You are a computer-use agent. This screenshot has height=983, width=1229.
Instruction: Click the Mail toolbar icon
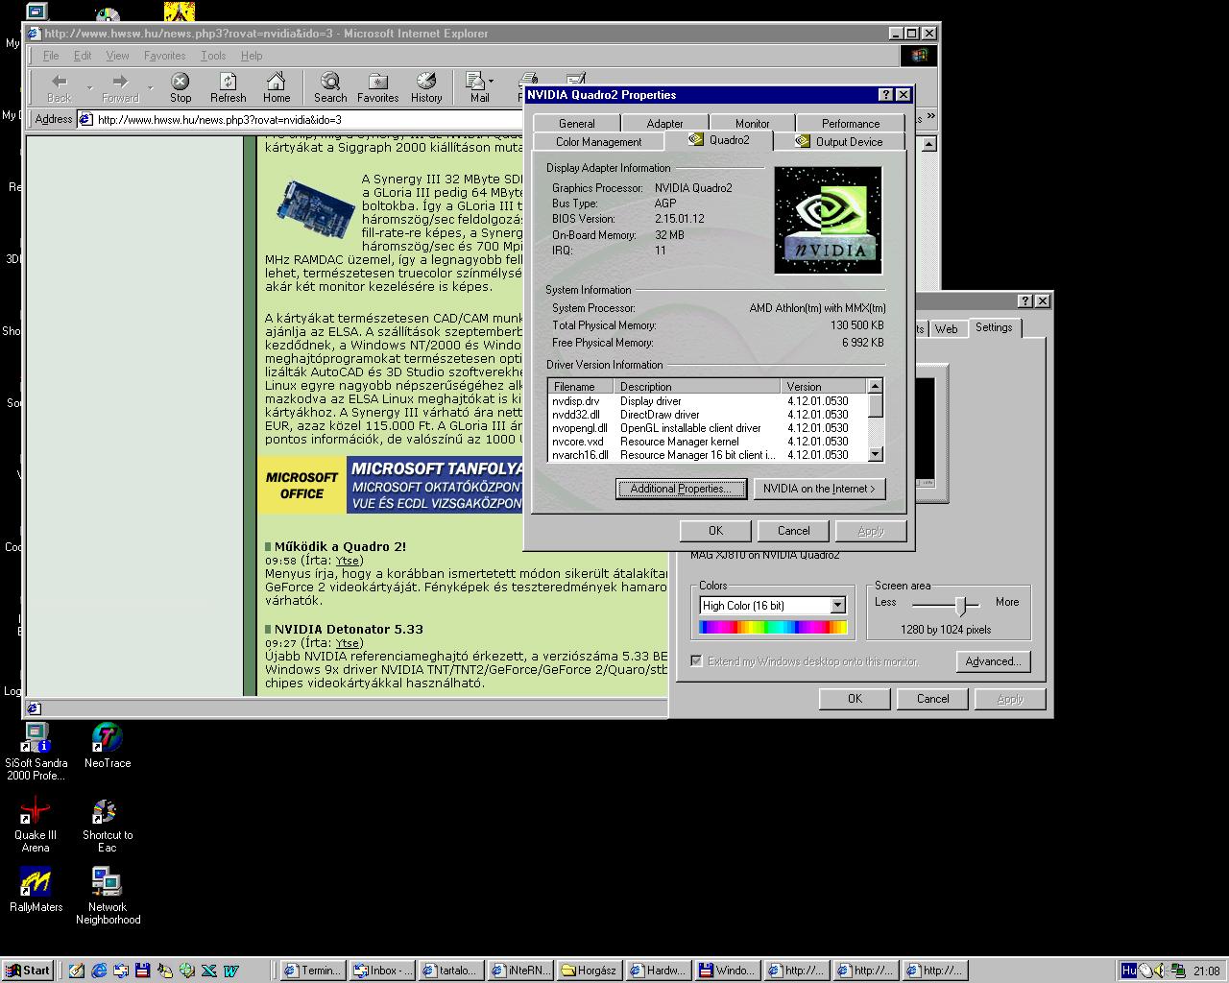tap(476, 86)
